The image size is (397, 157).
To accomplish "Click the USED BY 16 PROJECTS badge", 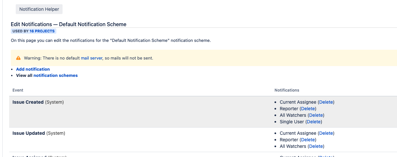I will pos(33,31).
